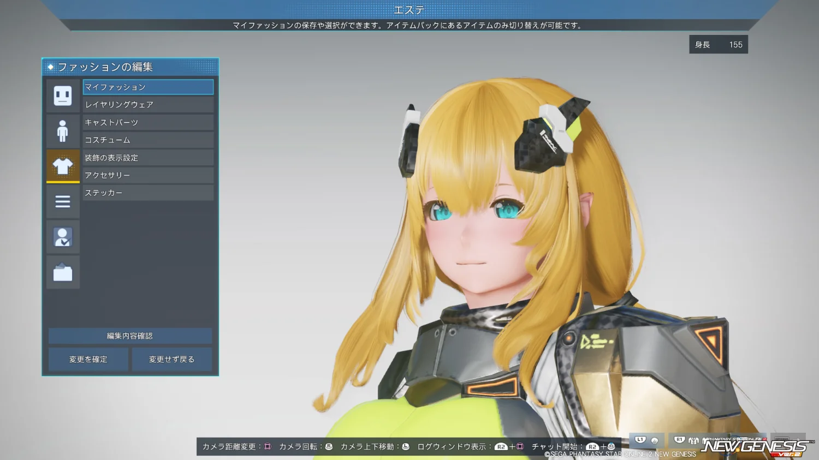Go to the アクセサリー menu entry
Image resolution: width=819 pixels, height=460 pixels.
pyautogui.click(x=148, y=175)
